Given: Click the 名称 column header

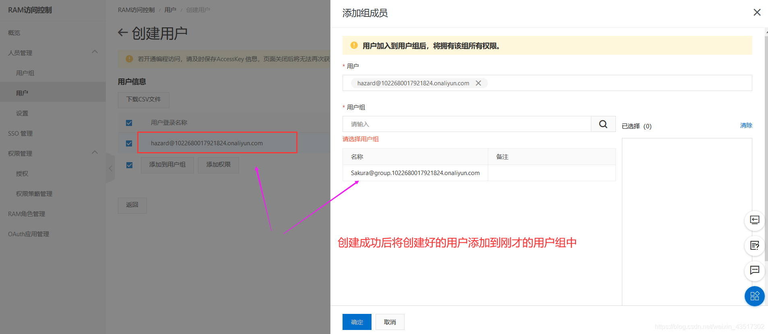Looking at the screenshot, I should click(x=415, y=157).
